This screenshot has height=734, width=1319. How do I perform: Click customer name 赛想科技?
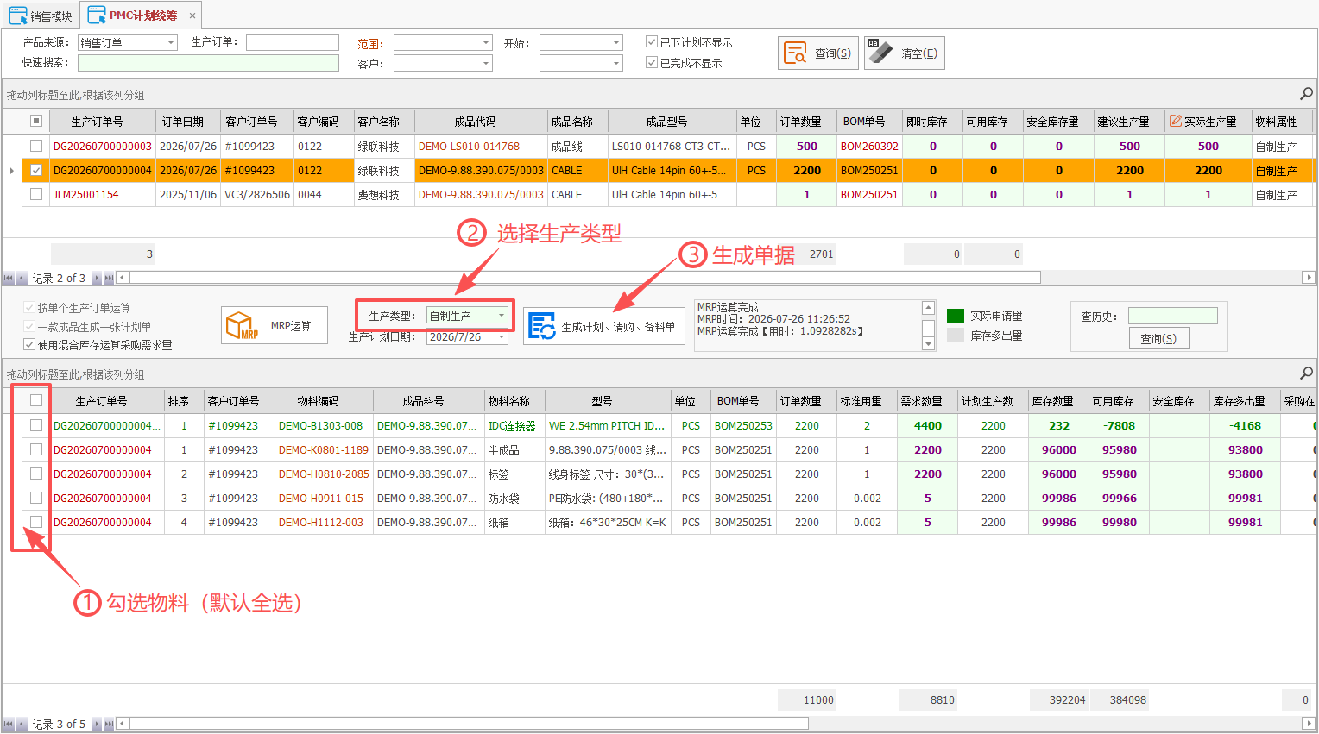pos(379,195)
